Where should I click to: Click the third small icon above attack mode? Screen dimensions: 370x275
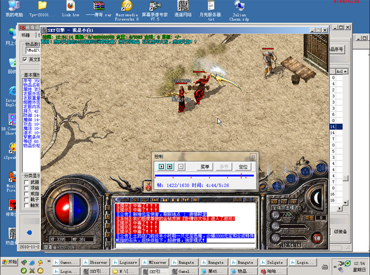(294, 201)
